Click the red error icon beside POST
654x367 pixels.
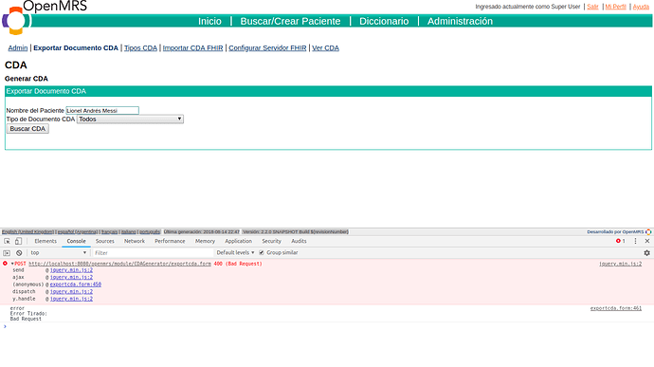5,264
